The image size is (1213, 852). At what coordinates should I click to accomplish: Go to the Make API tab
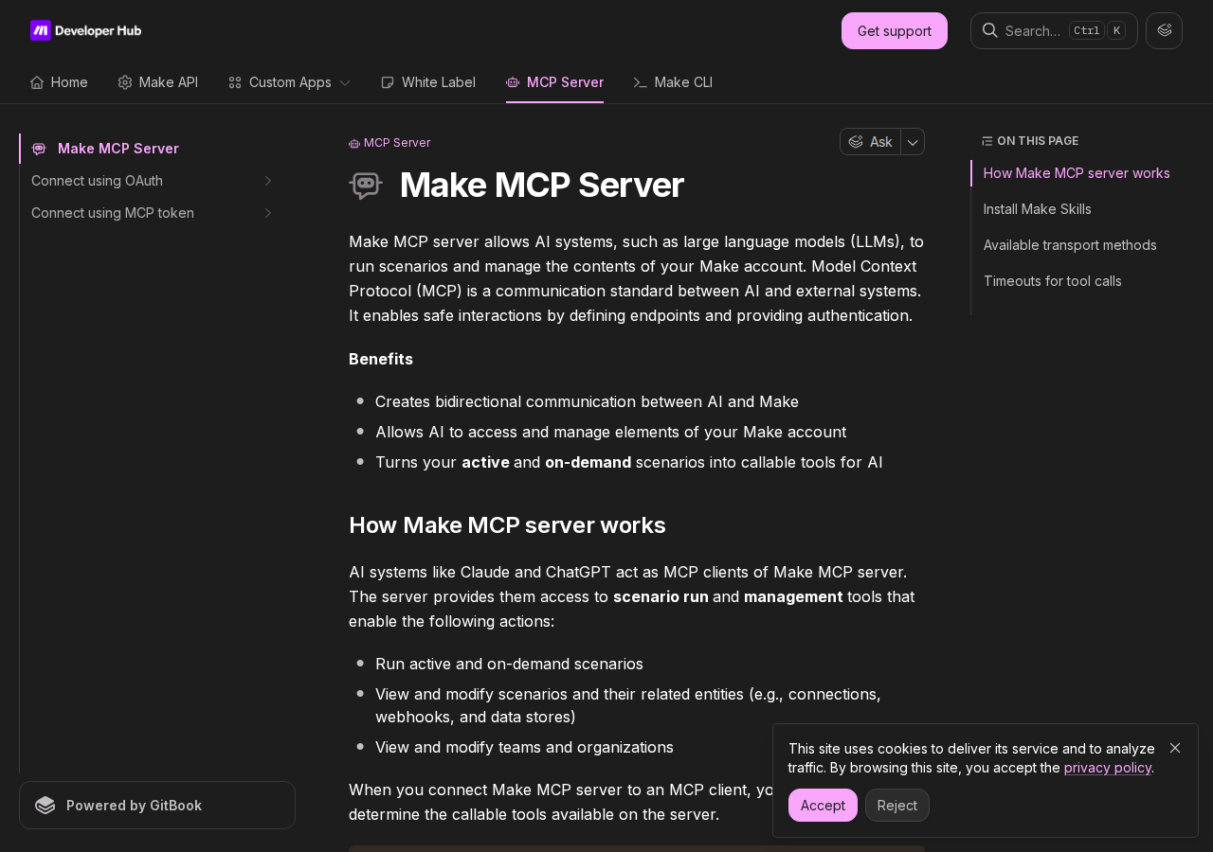pos(158,82)
